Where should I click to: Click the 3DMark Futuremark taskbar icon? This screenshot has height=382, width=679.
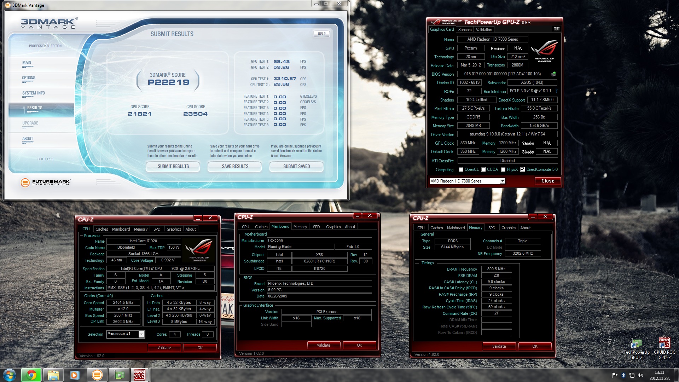click(97, 375)
